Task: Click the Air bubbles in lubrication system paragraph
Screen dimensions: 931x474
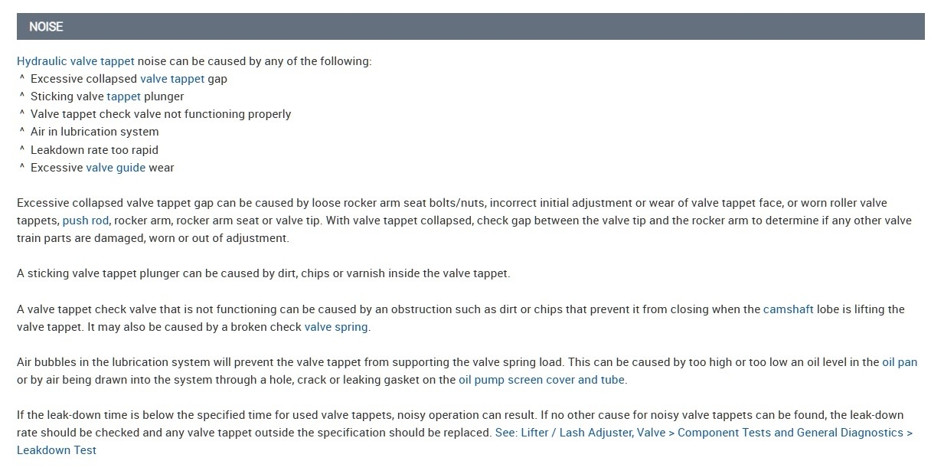Action: click(383, 362)
